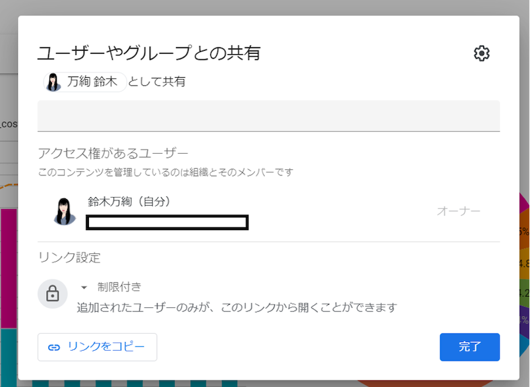This screenshot has width=530, height=387.
Task: Select the 万絢 鈴木 account name chip
Action: coord(85,82)
